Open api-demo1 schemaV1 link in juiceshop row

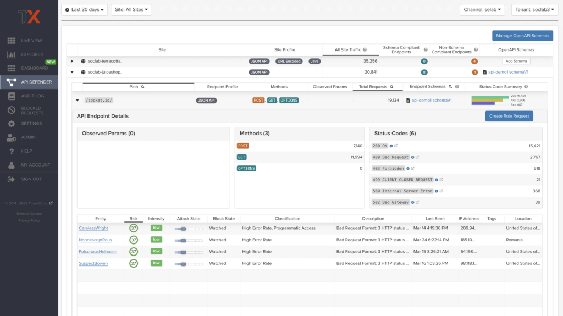pyautogui.click(x=507, y=72)
